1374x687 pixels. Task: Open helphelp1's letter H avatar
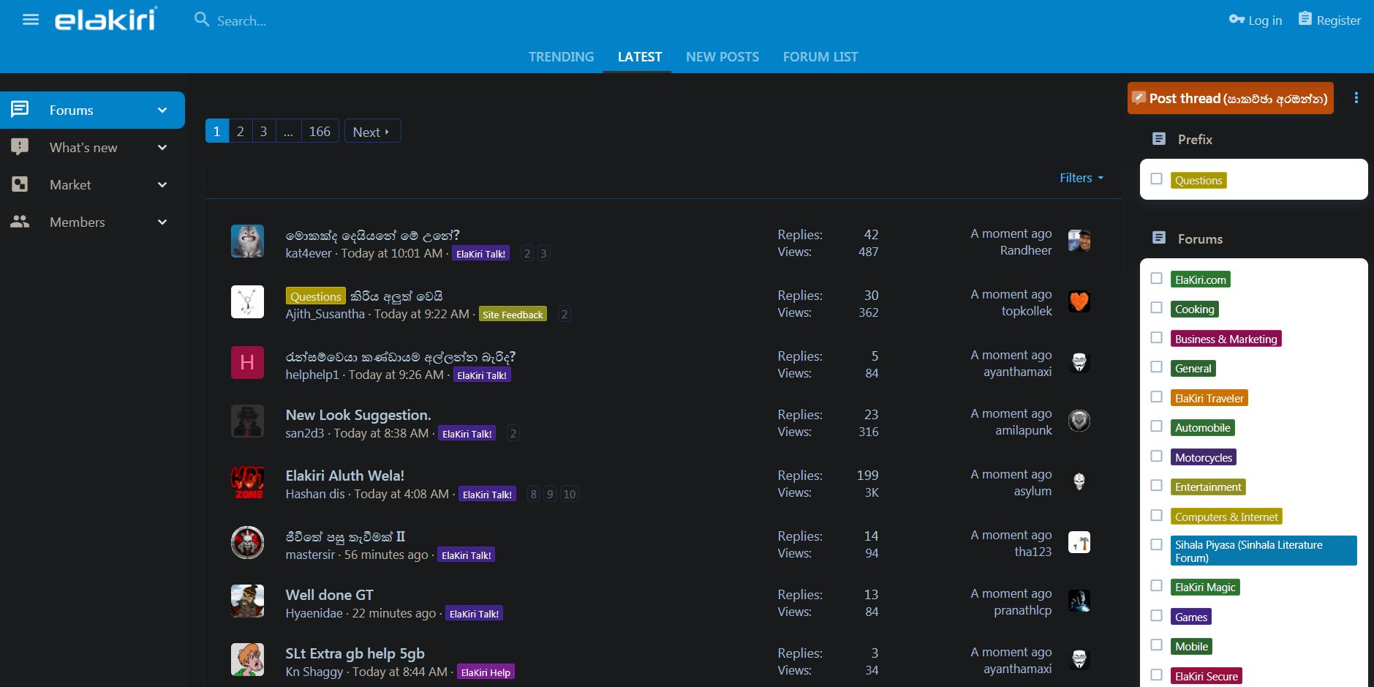(247, 362)
